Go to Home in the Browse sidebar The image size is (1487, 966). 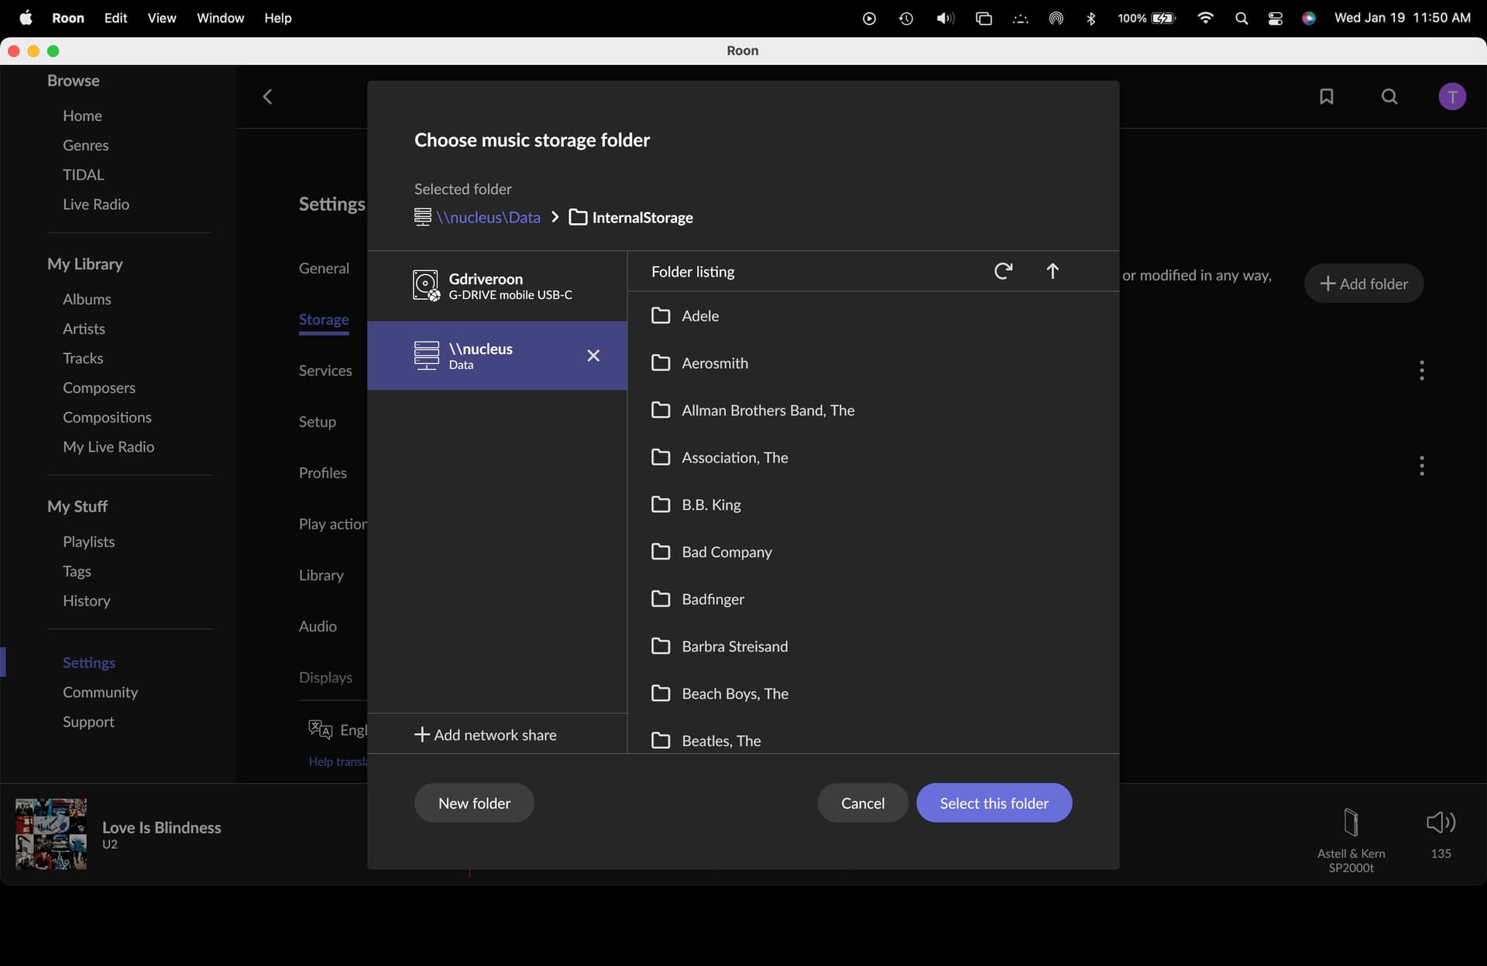[x=82, y=115]
